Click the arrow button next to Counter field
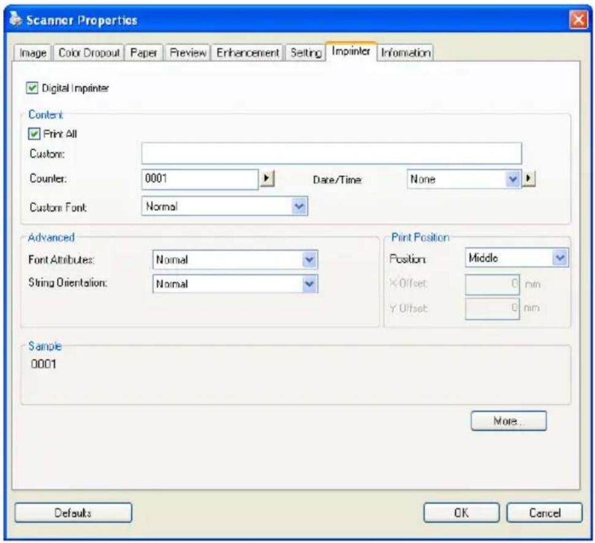The width and height of the screenshot is (595, 543). 267,178
